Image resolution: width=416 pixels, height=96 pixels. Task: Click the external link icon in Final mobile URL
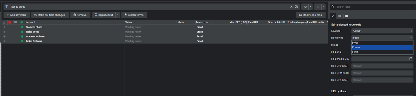pos(411,59)
